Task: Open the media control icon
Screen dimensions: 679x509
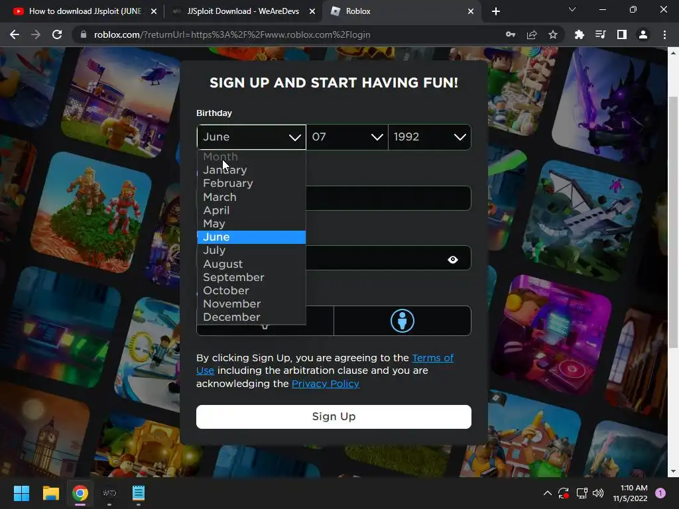Action: [600, 34]
